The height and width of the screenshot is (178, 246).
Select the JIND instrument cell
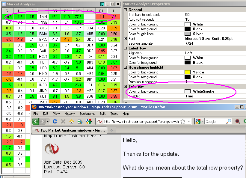(43, 91)
